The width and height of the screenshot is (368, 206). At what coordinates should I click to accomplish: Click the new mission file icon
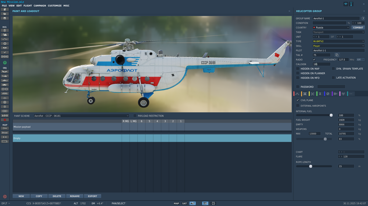[4, 10]
